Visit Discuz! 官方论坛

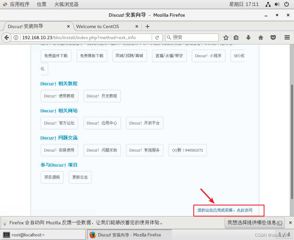[59, 123]
